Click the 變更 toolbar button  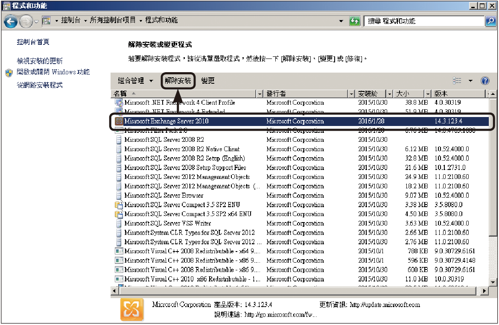pyautogui.click(x=208, y=81)
